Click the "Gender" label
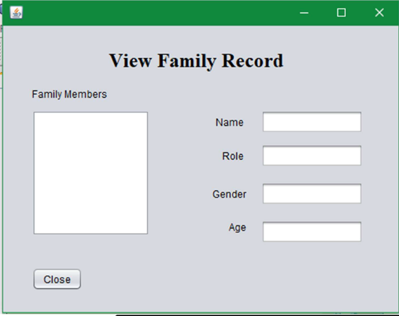Viewport: 399px width, 316px height. click(x=229, y=194)
